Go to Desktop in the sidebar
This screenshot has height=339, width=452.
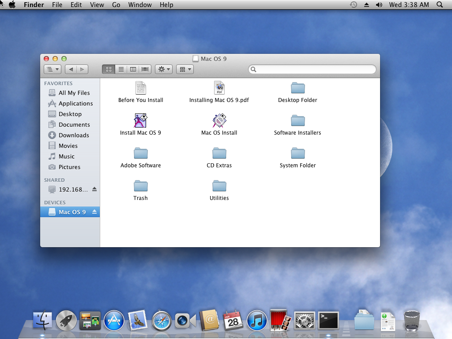pos(70,114)
